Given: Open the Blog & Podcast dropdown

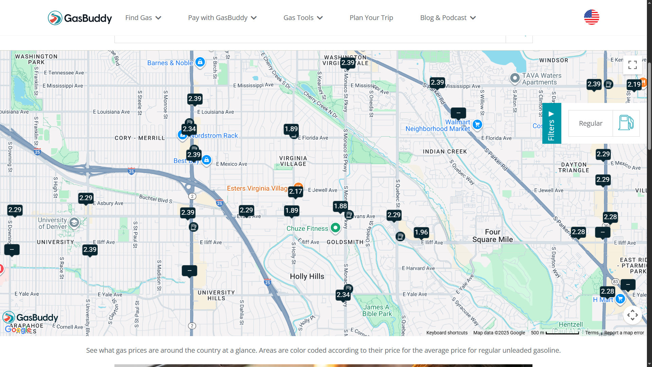Looking at the screenshot, I should click(x=448, y=18).
